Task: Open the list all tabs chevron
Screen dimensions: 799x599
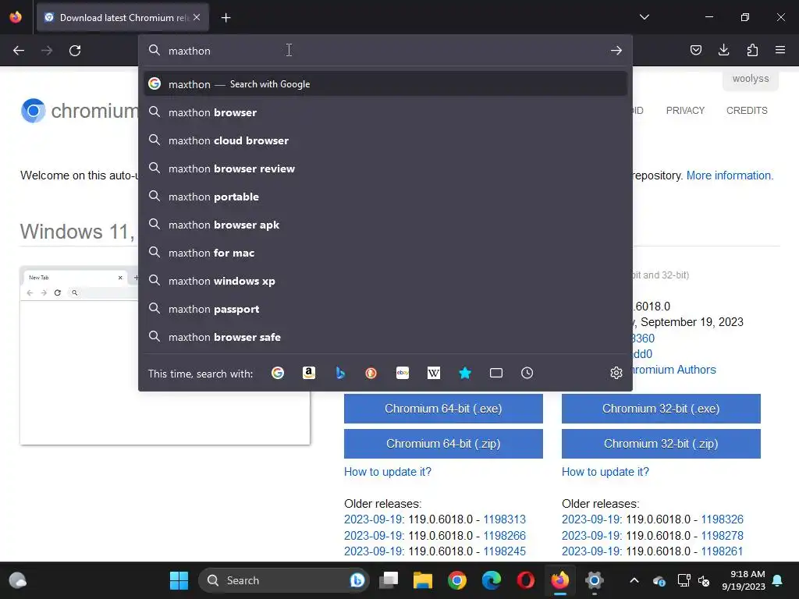Action: [x=644, y=17]
